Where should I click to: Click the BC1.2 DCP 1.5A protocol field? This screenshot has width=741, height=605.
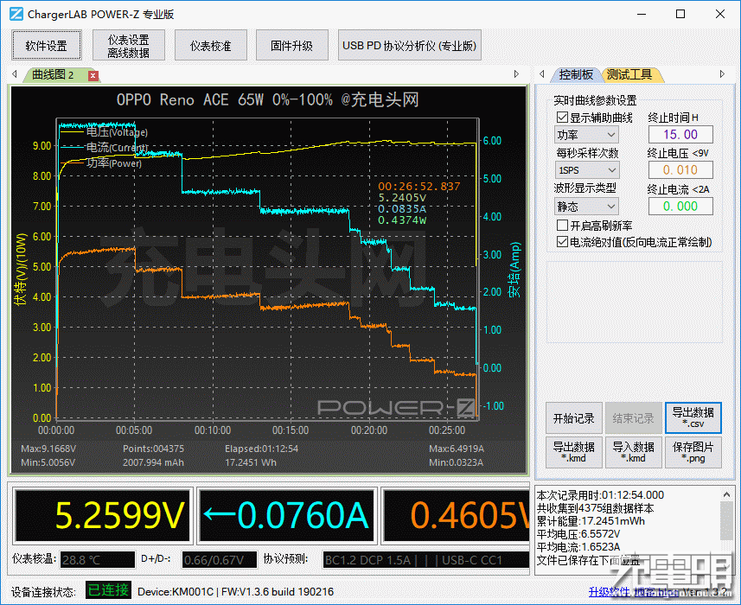point(425,560)
